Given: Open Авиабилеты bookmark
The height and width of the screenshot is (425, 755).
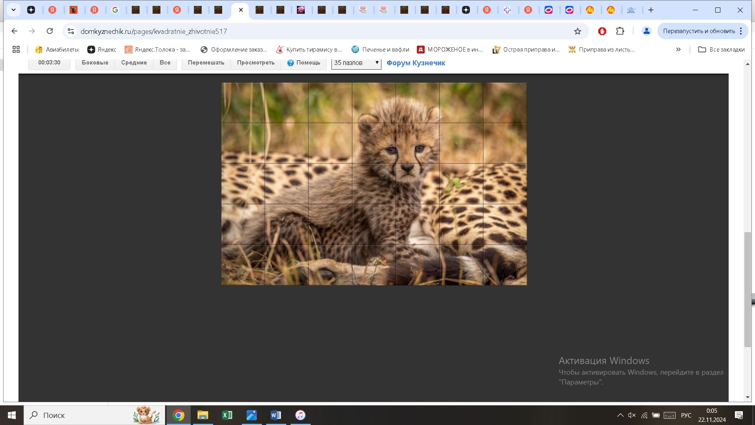Looking at the screenshot, I should click(x=57, y=49).
